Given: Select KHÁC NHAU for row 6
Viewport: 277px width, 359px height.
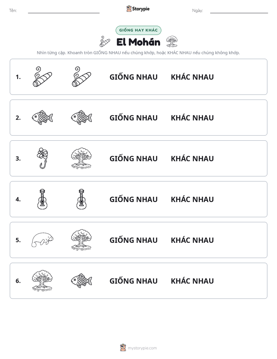Looking at the screenshot, I should [x=192, y=281].
